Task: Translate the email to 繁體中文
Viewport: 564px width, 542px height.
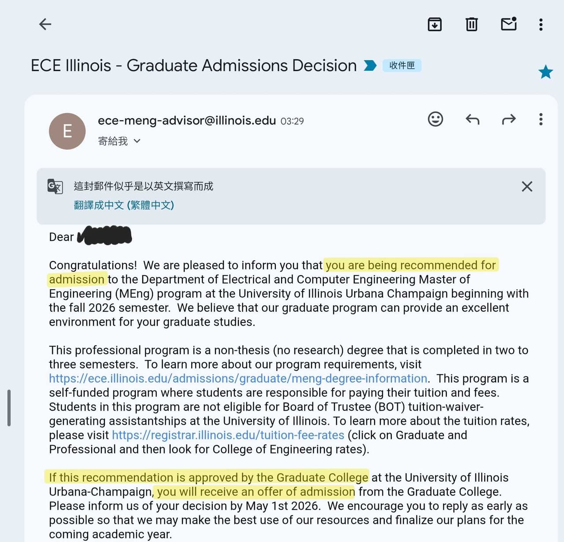Action: click(x=124, y=205)
